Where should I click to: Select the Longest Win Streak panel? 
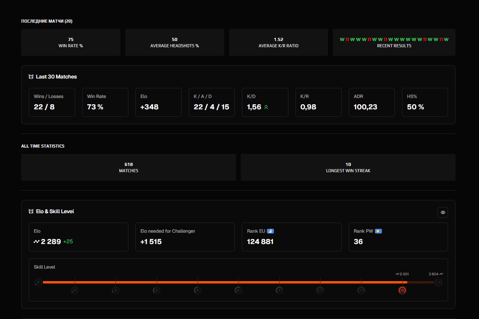point(348,167)
